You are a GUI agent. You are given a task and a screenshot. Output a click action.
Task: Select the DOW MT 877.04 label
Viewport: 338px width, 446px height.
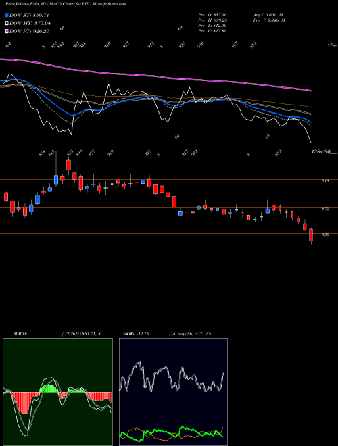30,24
